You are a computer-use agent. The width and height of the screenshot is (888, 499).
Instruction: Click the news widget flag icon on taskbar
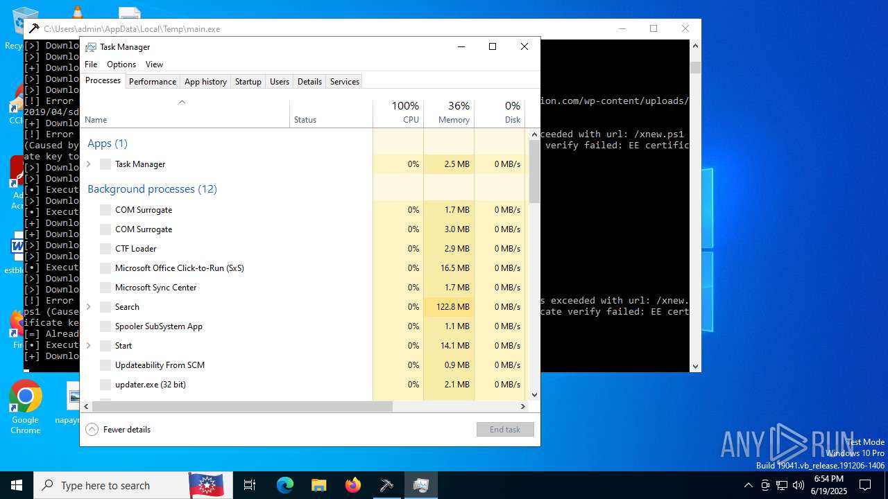(x=206, y=485)
